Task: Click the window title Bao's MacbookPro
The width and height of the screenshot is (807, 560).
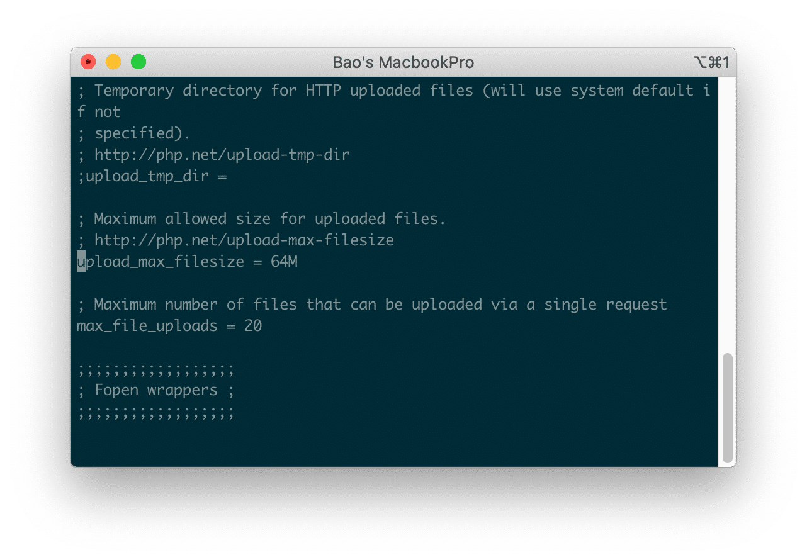Action: [x=403, y=63]
